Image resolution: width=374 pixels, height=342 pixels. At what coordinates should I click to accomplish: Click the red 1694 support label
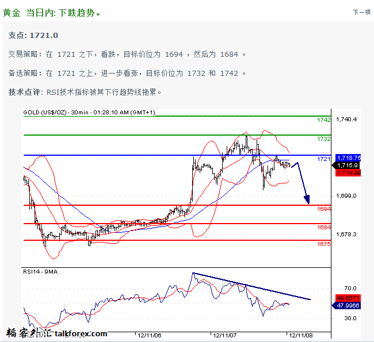point(324,209)
